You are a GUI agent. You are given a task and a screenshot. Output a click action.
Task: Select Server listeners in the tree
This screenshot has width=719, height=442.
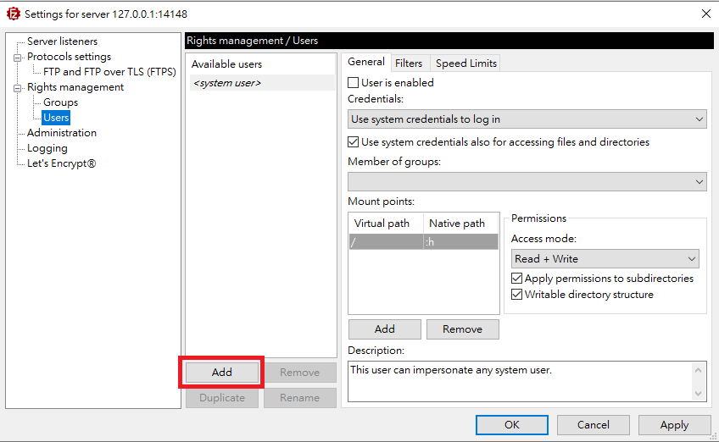[62, 41]
